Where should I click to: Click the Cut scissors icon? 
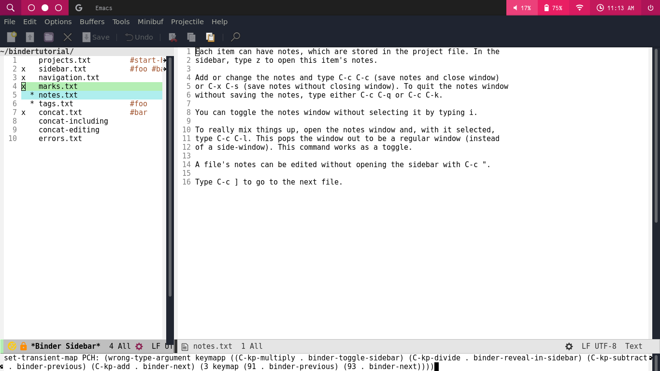[172, 37]
